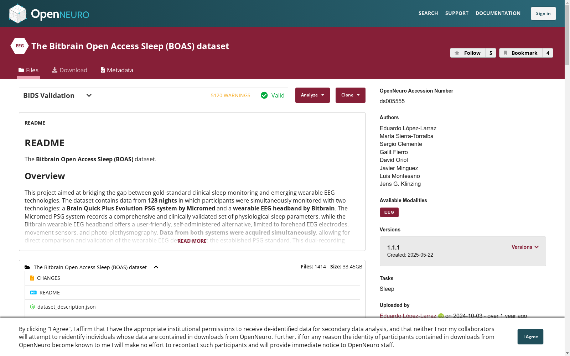The width and height of the screenshot is (570, 356).
Task: Open SUPPORT in the top navigation
Action: coord(457,13)
